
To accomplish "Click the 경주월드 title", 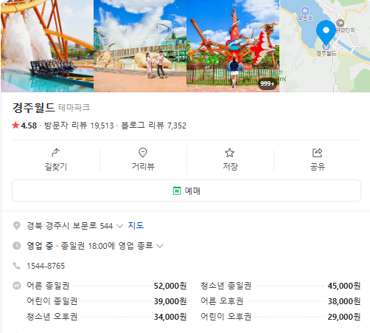I will [x=33, y=108].
